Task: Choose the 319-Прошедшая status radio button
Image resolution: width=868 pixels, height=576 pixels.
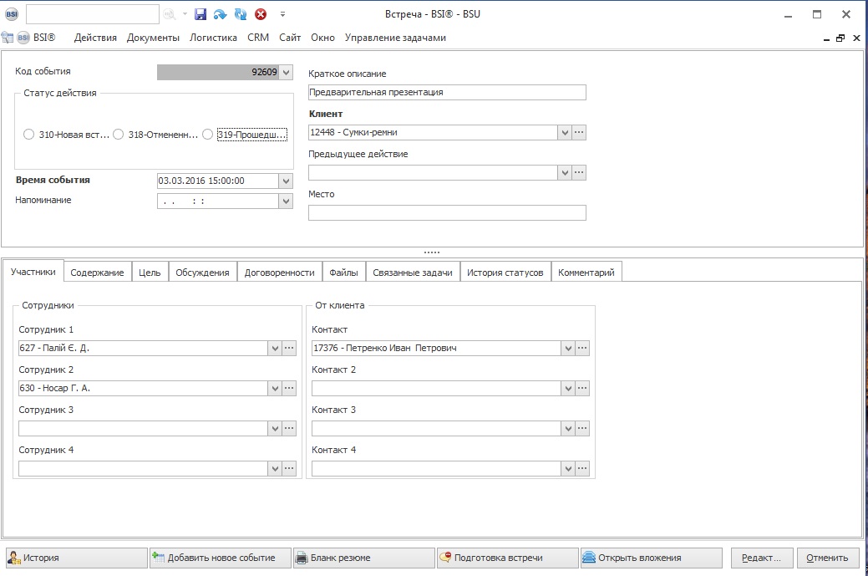Action: coord(208,135)
